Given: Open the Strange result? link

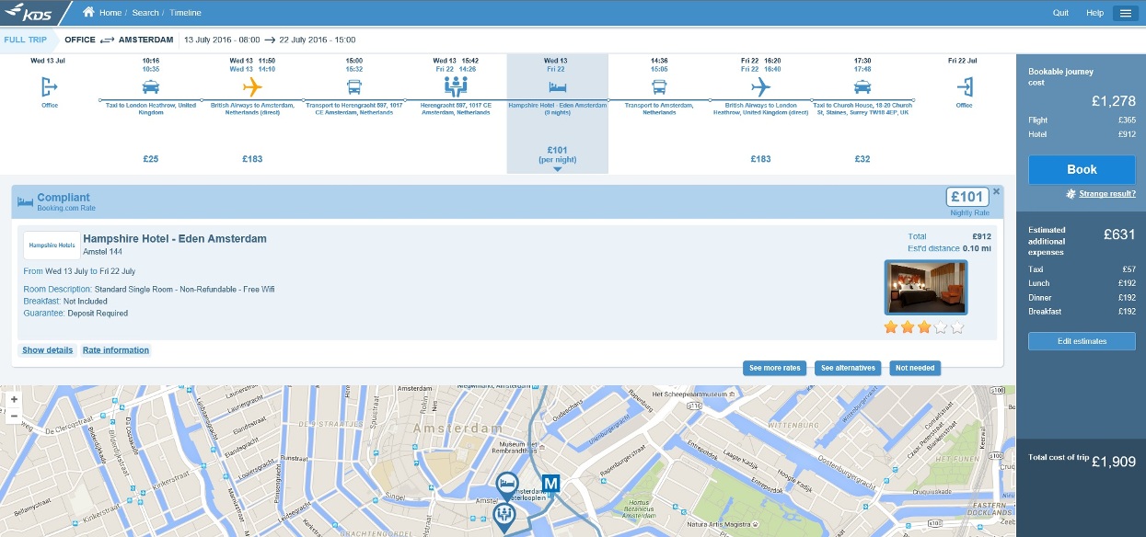Looking at the screenshot, I should [1107, 194].
